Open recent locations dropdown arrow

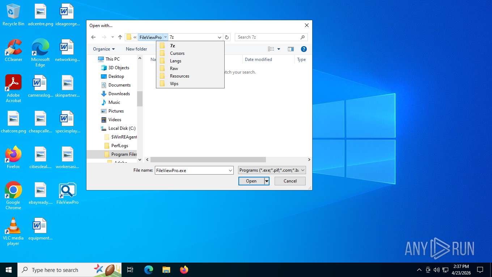pos(113,37)
